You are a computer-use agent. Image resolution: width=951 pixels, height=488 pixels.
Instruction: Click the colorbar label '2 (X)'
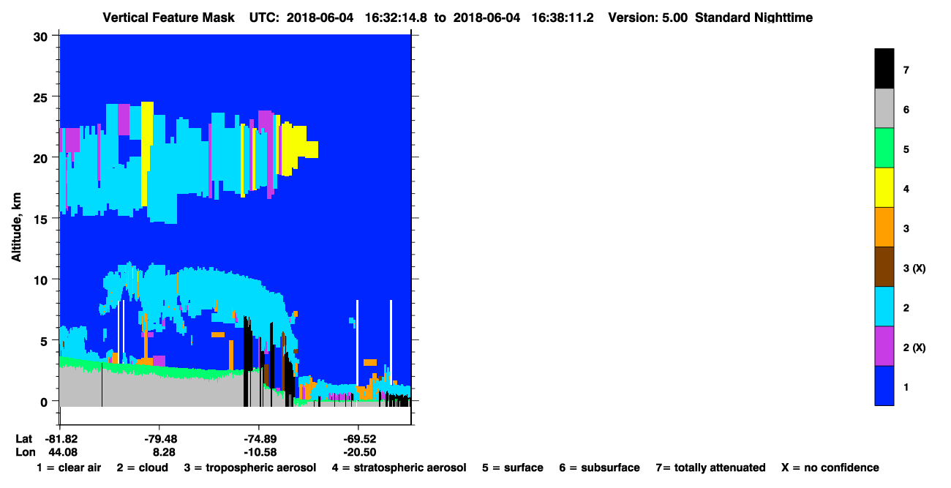pyautogui.click(x=914, y=347)
